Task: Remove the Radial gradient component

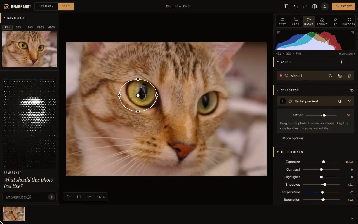Action: tap(349, 101)
